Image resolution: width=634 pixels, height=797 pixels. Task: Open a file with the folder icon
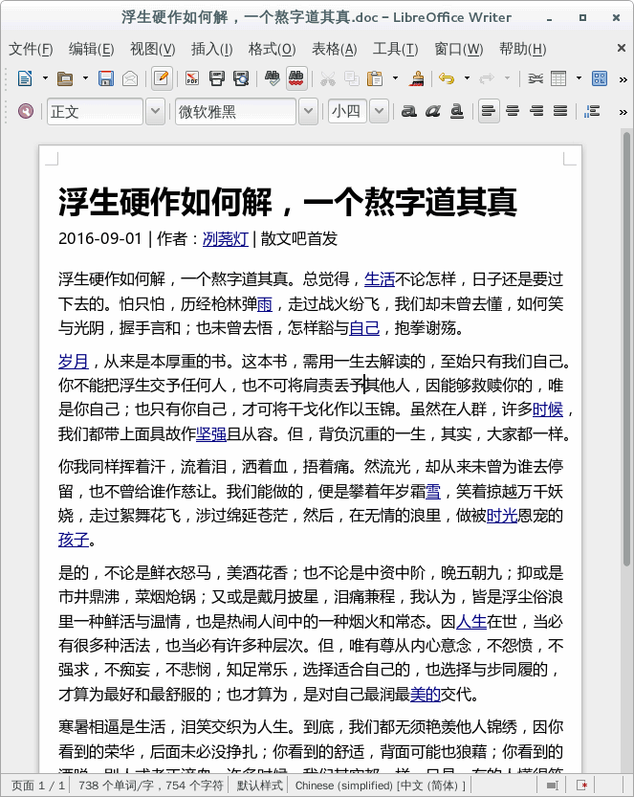(x=65, y=78)
